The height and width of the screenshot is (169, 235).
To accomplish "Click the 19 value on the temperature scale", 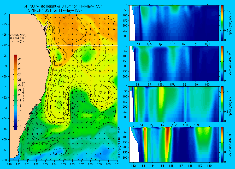I will [x=20, y=100].
